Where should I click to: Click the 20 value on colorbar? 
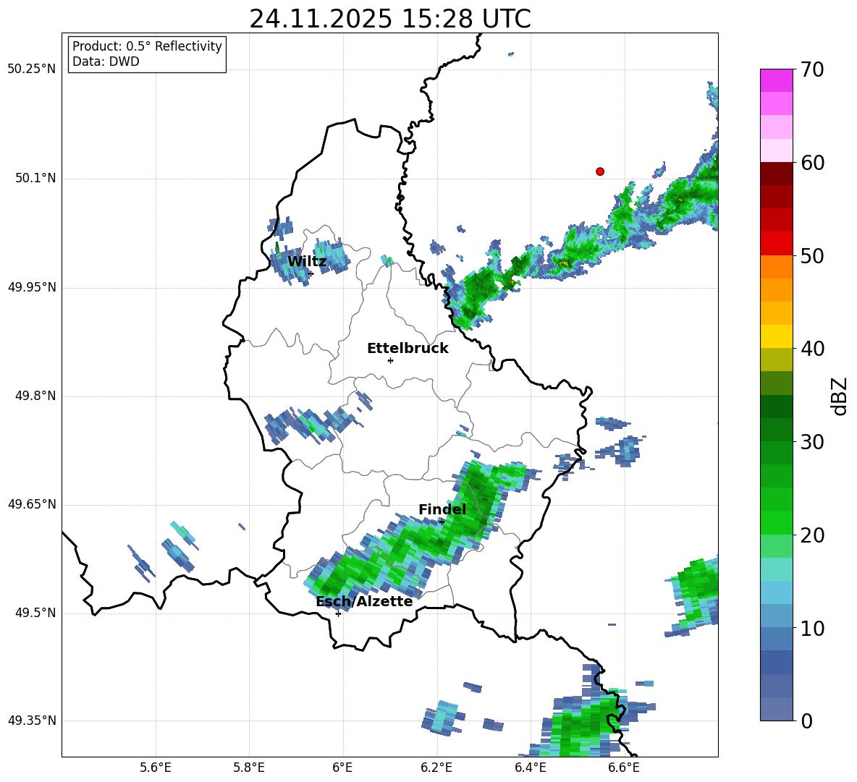coord(812,535)
